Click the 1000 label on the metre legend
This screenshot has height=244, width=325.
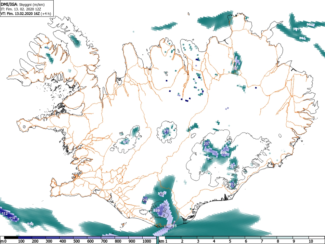pos(147,241)
